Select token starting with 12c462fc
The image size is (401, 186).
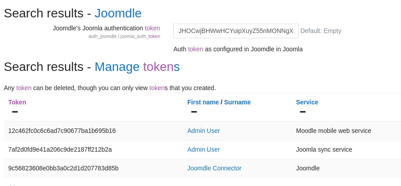62,131
